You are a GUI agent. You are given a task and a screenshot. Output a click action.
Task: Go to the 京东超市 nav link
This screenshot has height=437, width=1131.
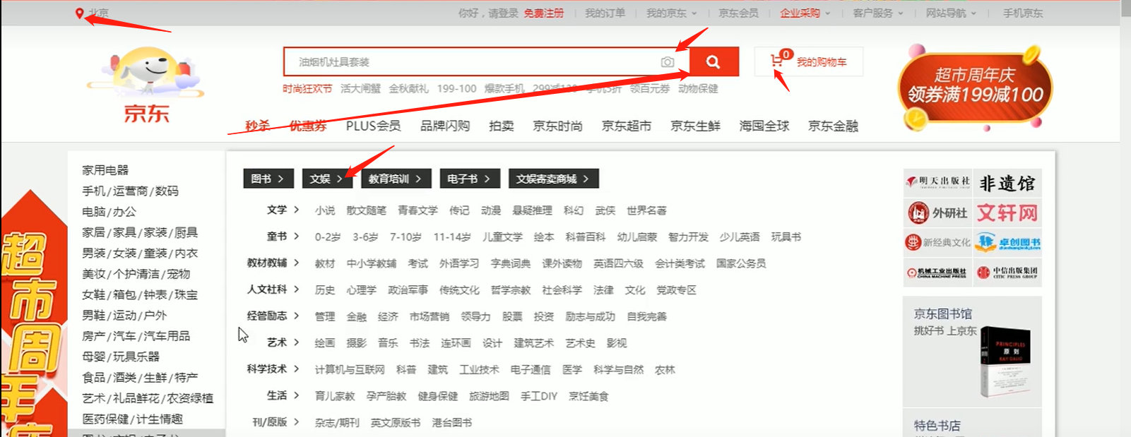pos(627,126)
